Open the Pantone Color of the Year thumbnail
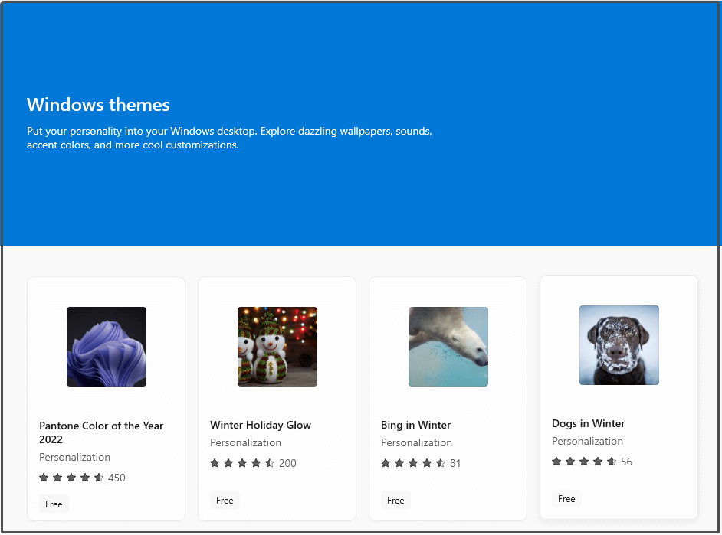This screenshot has height=535, width=722. [107, 347]
